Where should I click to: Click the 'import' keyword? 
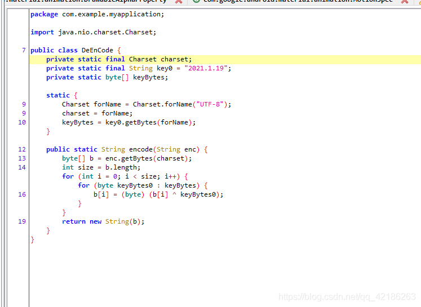click(x=42, y=32)
